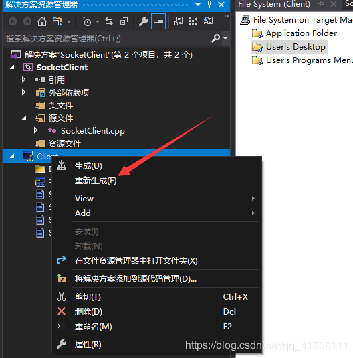Select the 外部依赖项 folder

(x=69, y=93)
